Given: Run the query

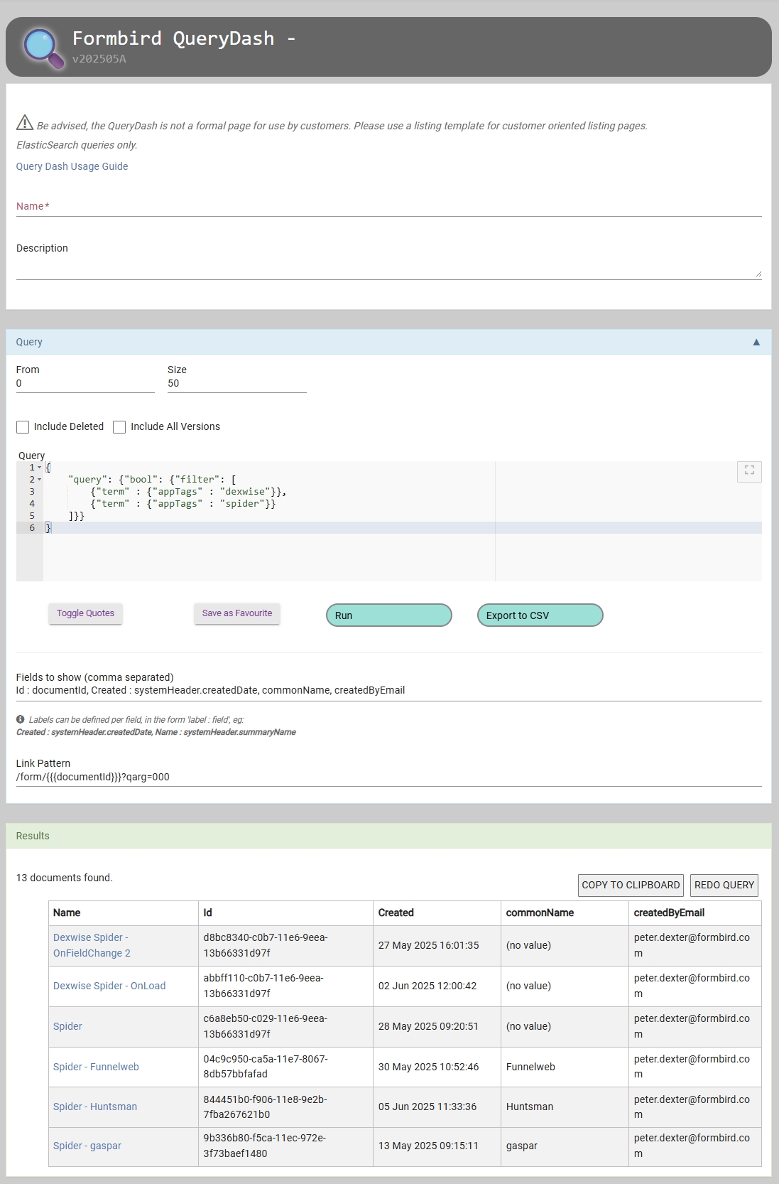Looking at the screenshot, I should point(389,615).
